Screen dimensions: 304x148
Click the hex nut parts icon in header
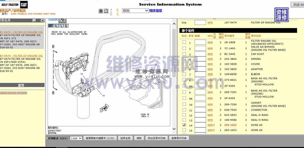click(101, 11)
